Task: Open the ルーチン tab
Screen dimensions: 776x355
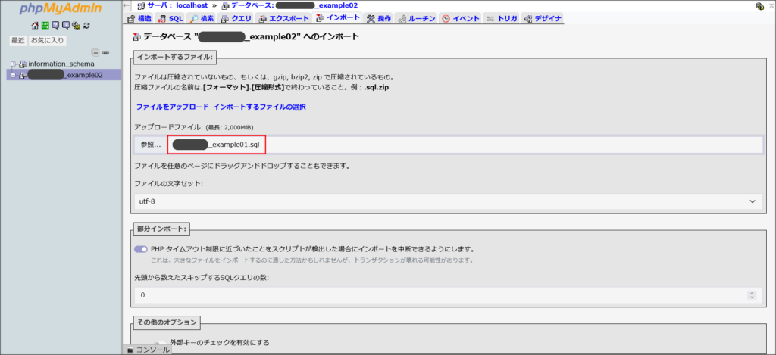Action: (x=417, y=19)
